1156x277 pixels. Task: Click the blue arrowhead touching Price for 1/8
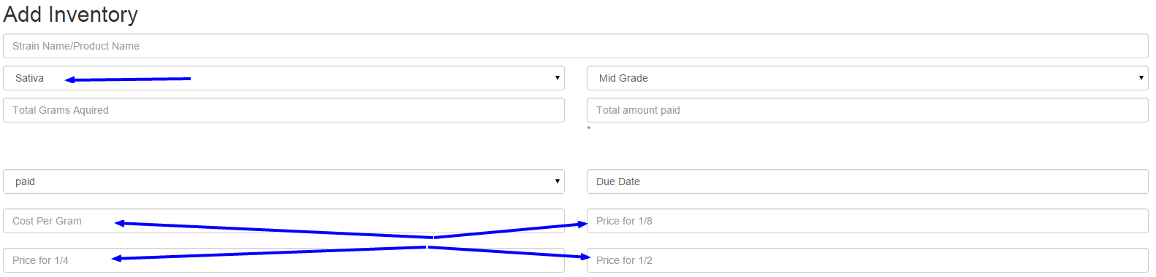pos(582,224)
